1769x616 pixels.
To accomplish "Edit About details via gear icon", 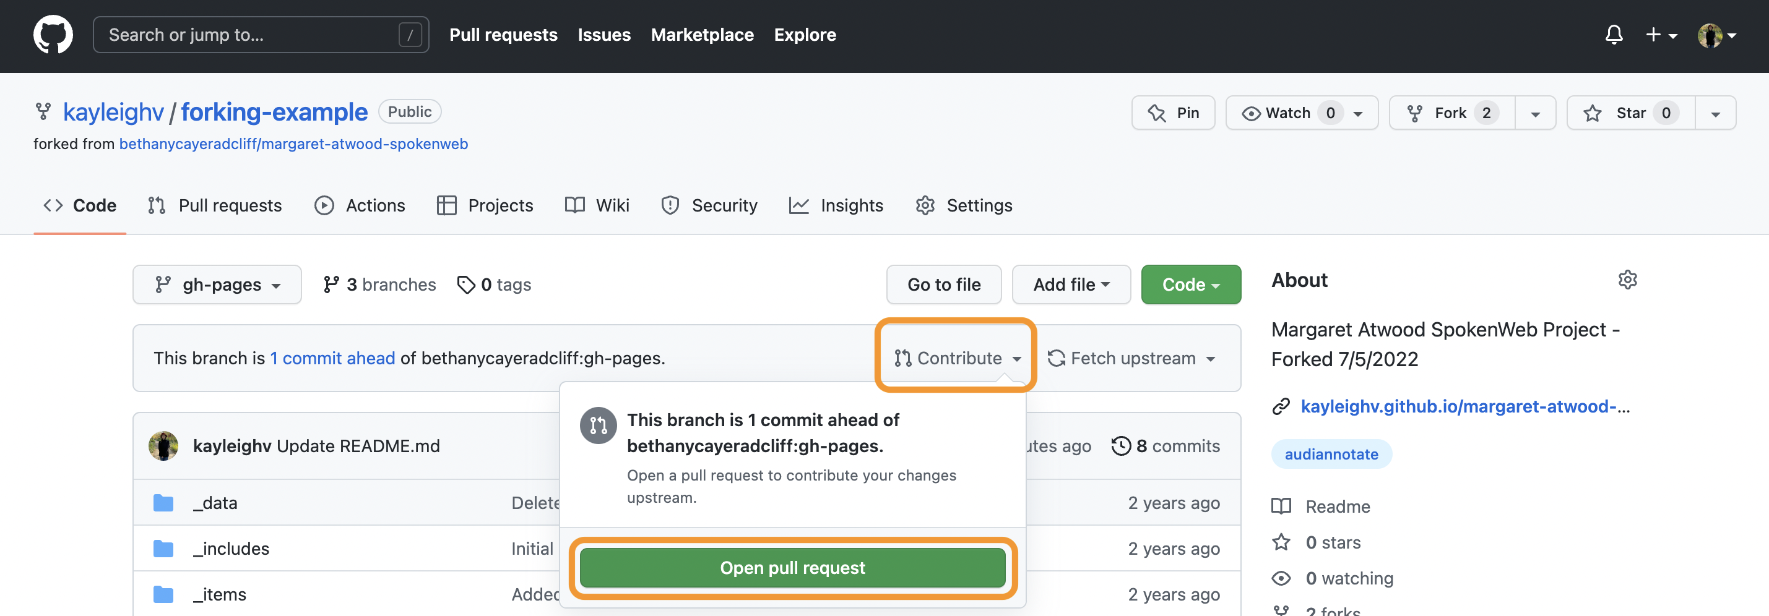I will [1627, 280].
